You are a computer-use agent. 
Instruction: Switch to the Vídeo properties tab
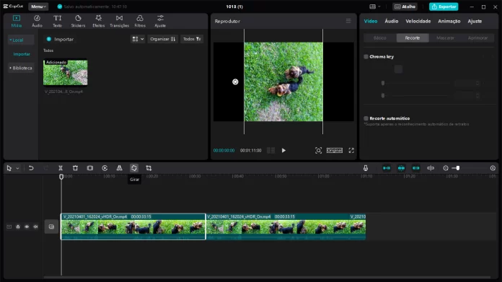(371, 21)
